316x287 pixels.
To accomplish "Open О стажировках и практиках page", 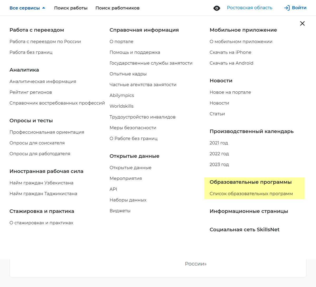I will pos(41,223).
